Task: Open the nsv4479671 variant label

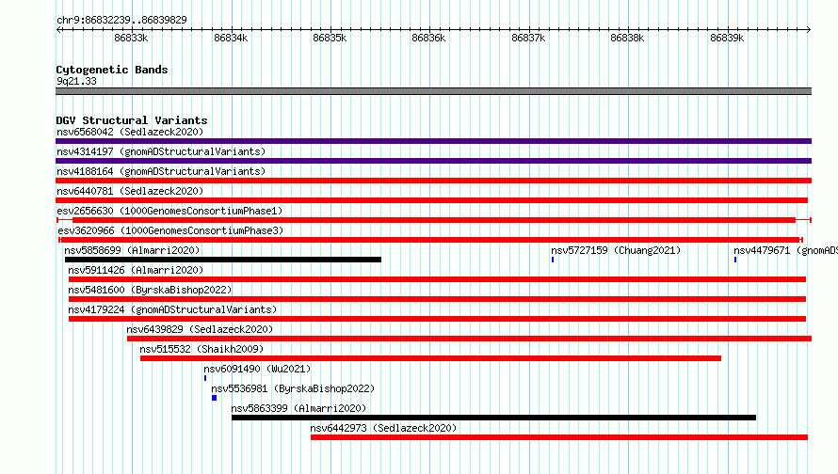Action: (x=785, y=250)
